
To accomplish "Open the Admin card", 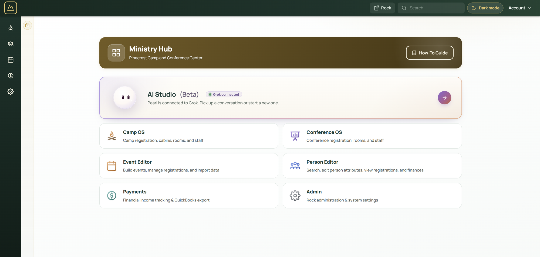I will 372,196.
